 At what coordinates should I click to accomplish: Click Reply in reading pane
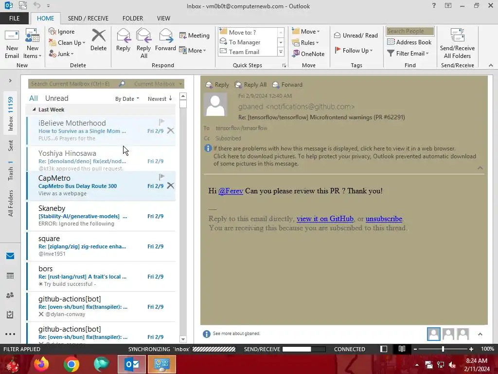pos(217,85)
